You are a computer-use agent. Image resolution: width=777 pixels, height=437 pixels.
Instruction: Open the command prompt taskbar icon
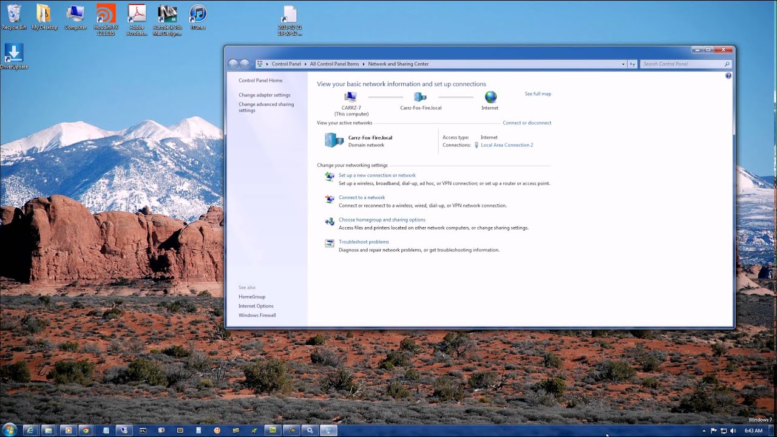(x=143, y=430)
